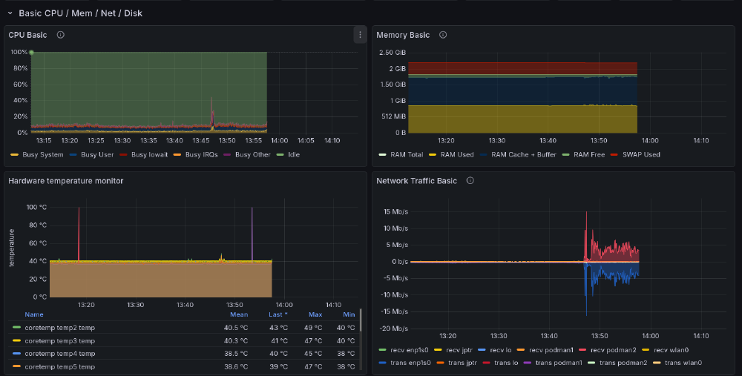Click the info icon beside CPU Basic title
Screen dimensions: 742x376
(x=61, y=35)
